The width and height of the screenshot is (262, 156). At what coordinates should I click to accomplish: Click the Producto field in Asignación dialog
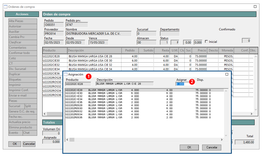coord(78,84)
